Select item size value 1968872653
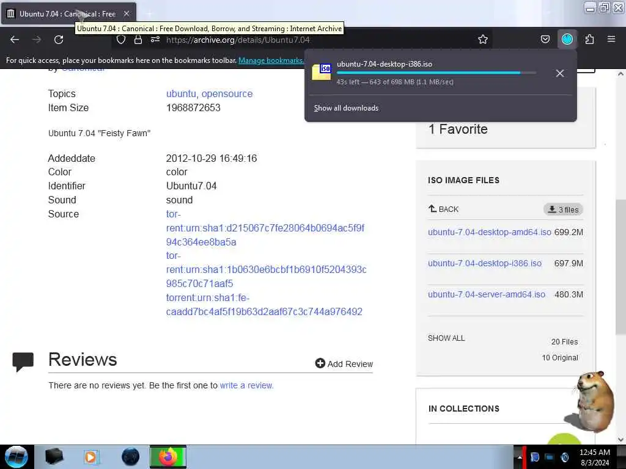Screen dimensions: 626x469 coord(193,107)
